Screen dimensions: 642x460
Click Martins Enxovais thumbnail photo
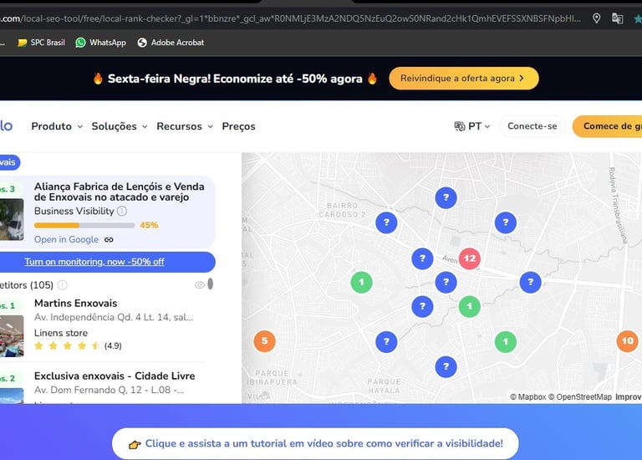(12, 336)
